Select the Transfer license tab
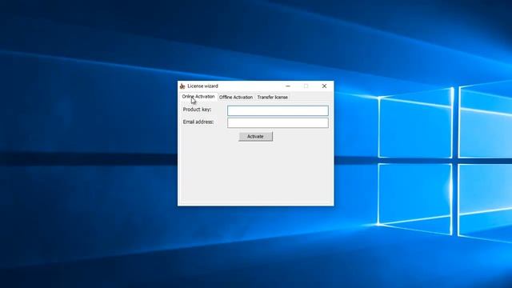 272,98
